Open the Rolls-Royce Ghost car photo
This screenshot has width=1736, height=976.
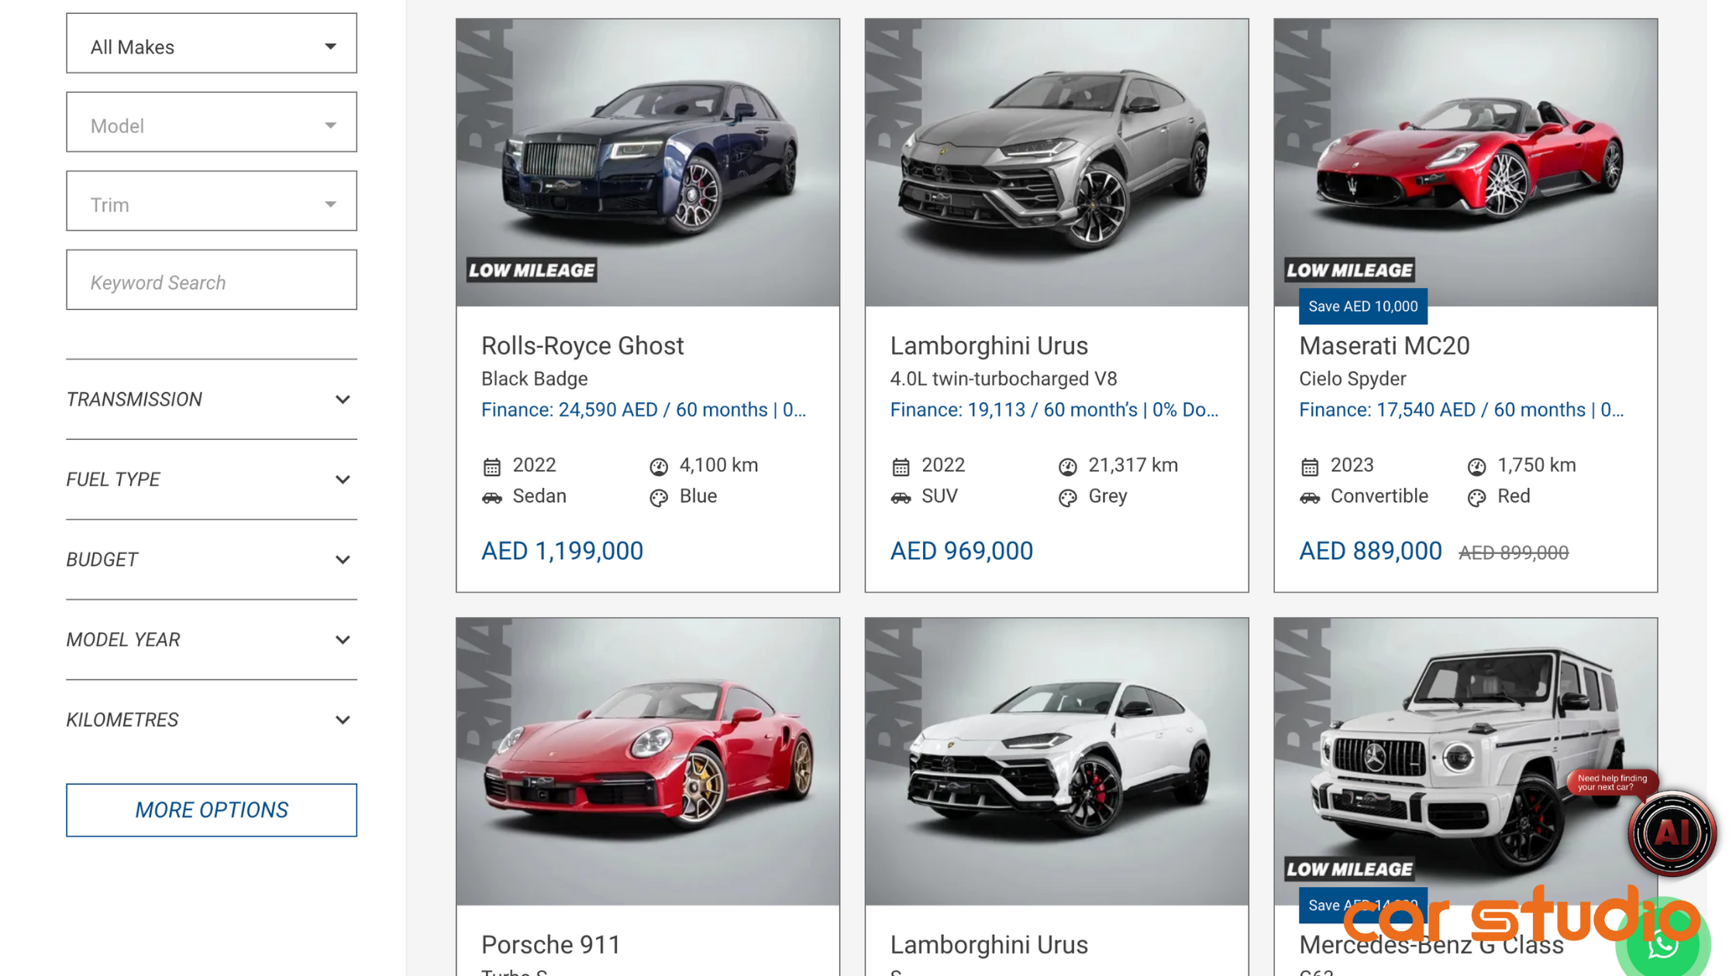pos(647,163)
